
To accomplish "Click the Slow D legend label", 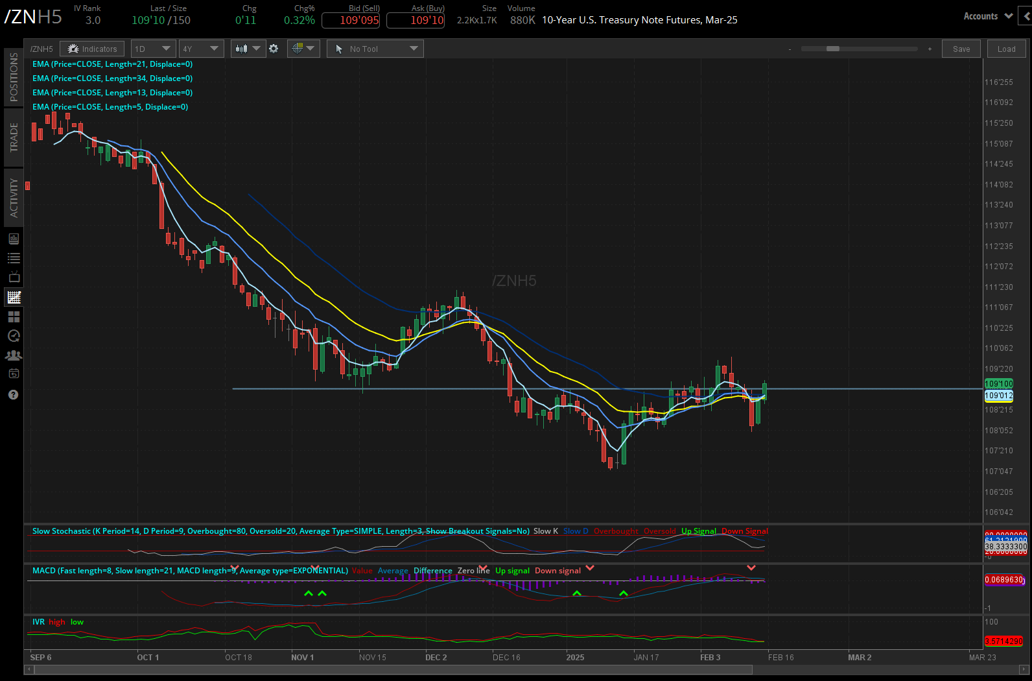I will pyautogui.click(x=576, y=531).
